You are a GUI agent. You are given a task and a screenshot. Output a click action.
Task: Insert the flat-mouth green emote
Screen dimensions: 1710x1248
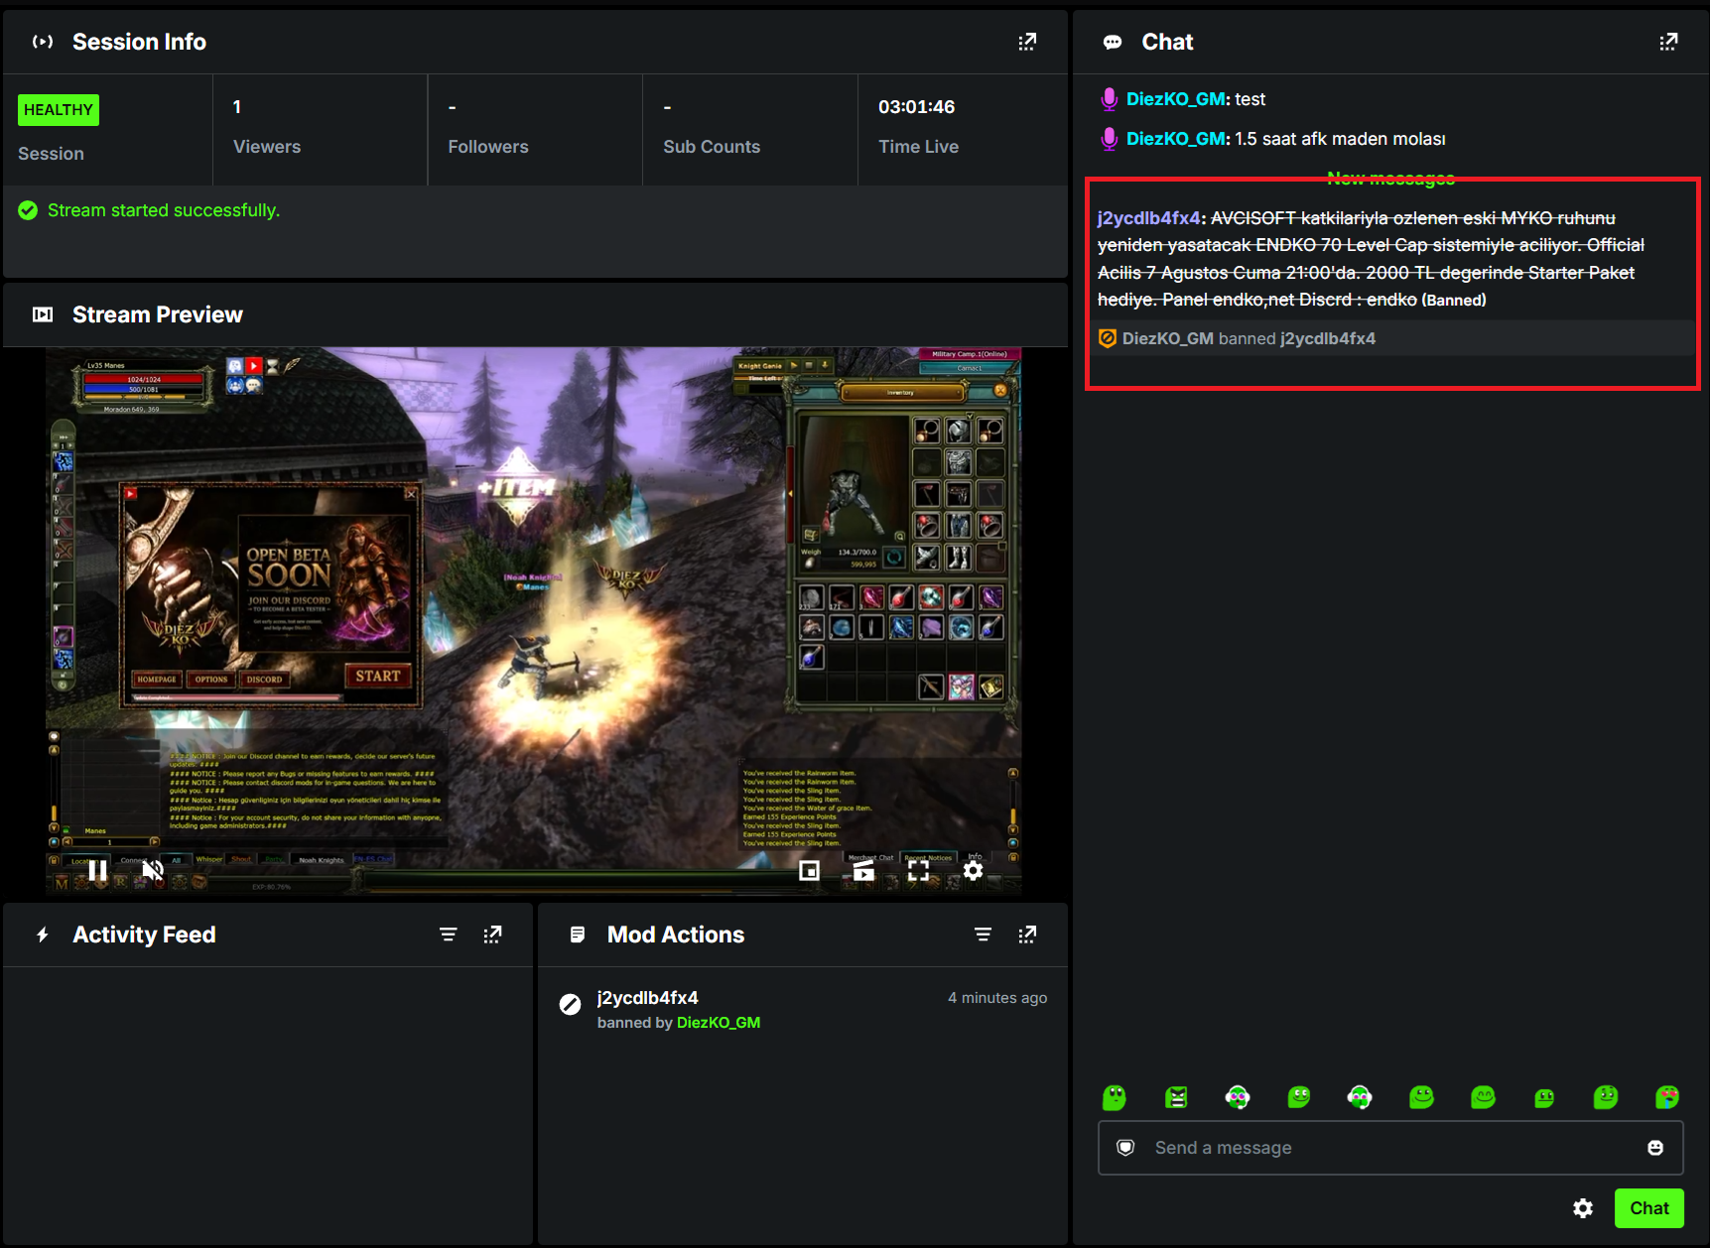tap(1544, 1097)
